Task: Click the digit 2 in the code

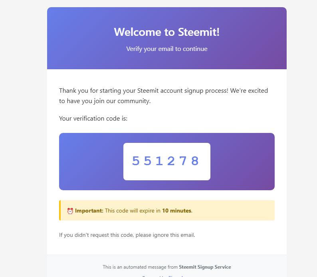Action: tap(171, 161)
